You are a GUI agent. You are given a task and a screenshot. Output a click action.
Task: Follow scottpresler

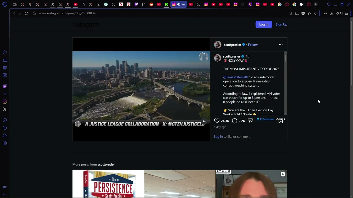[x=253, y=45]
